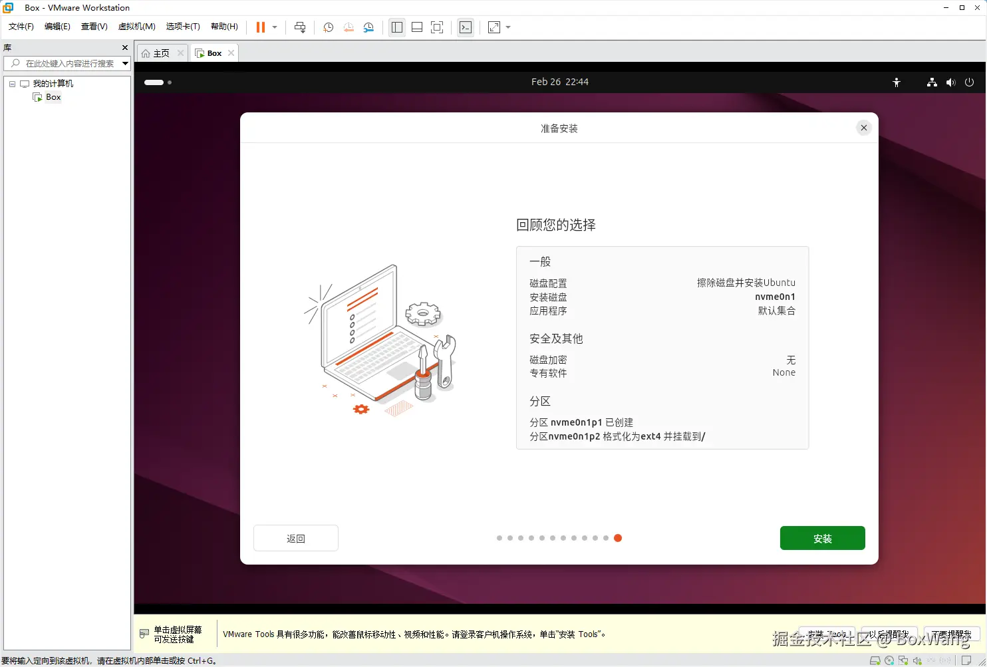Screen dimensions: 987x667
Task: Open the 虚拟机(M) menu
Action: (x=136, y=27)
